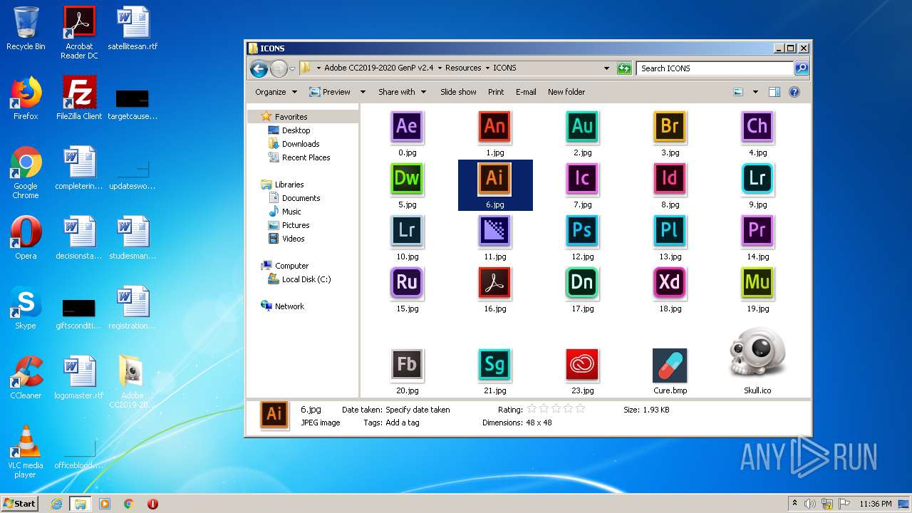The height and width of the screenshot is (513, 912).
Task: Click the taskbar volume icon
Action: (x=810, y=504)
